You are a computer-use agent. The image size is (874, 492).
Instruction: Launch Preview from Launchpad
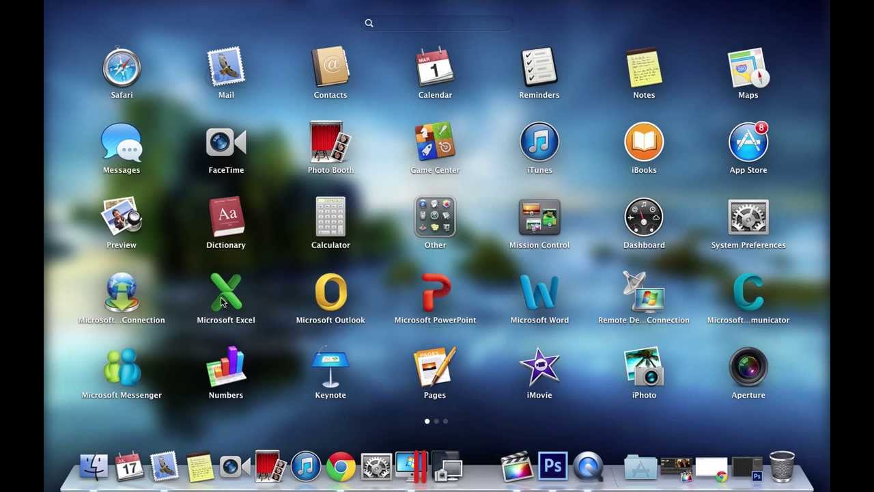click(122, 218)
